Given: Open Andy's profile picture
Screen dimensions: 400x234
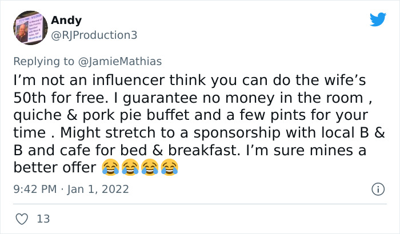Looking at the screenshot, I should (x=29, y=28).
